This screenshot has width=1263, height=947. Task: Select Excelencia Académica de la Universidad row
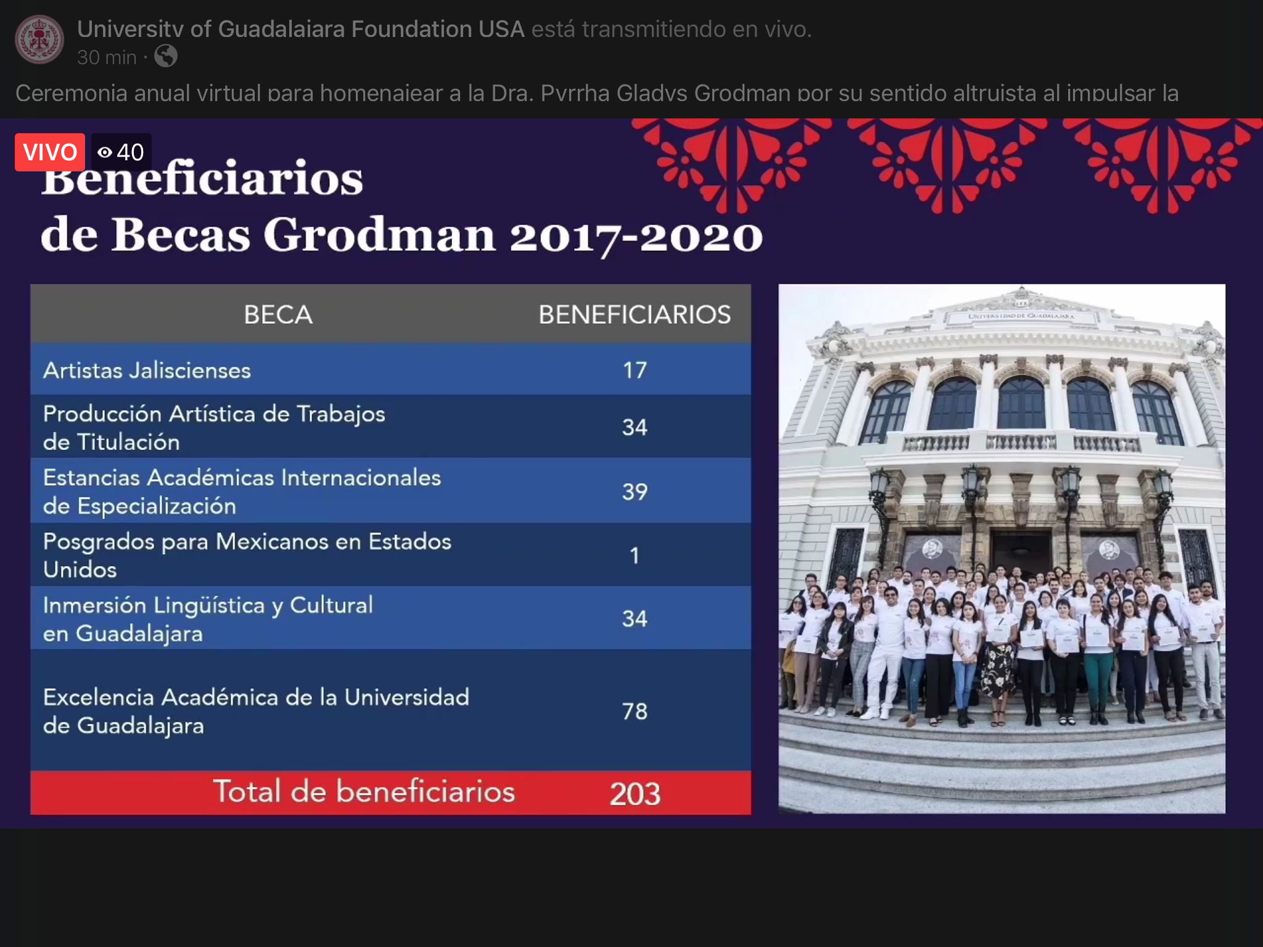pos(256,711)
